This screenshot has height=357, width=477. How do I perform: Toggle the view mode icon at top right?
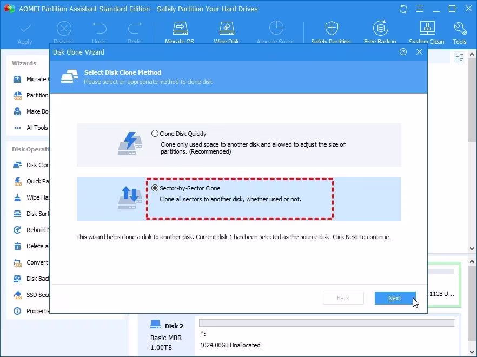pos(459,57)
